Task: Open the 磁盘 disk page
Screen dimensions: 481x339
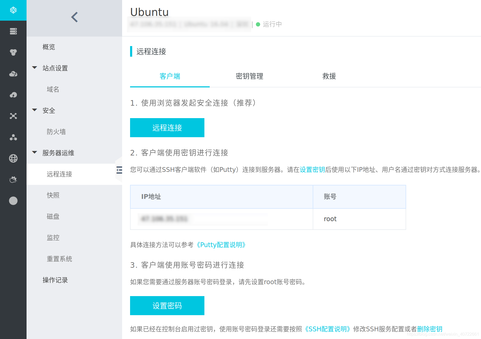Action: click(x=53, y=216)
